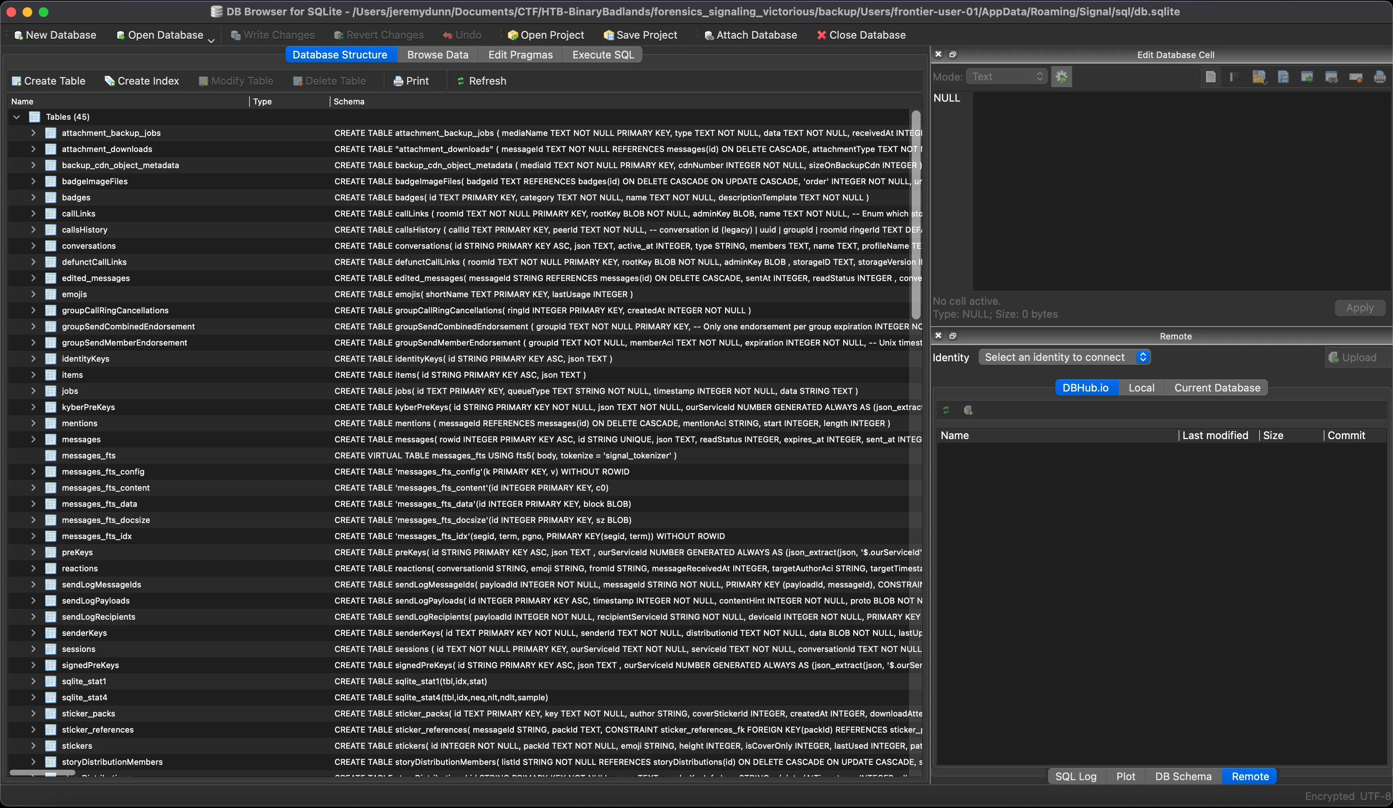The image size is (1393, 808).
Task: Print the database structure
Action: click(411, 81)
